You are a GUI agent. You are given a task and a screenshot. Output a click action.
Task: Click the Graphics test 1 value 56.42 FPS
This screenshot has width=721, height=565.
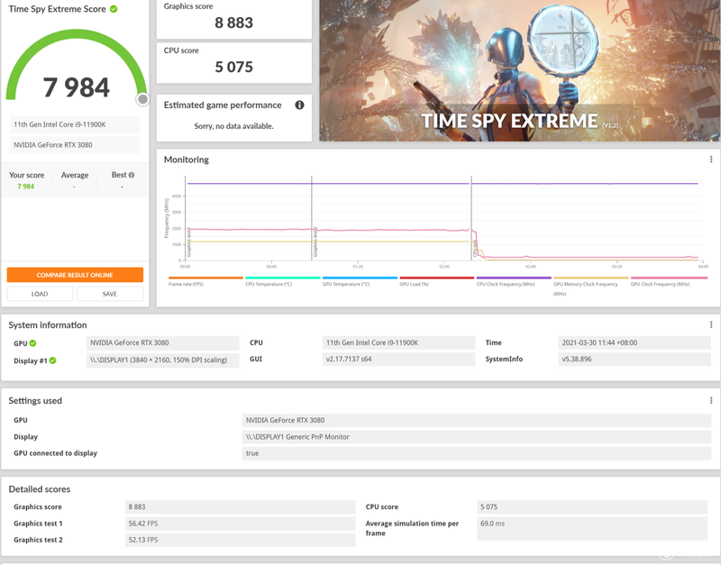pos(240,524)
